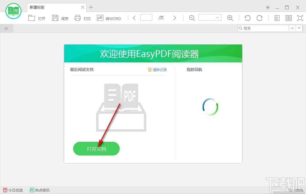This screenshot has height=194, width=306.
Task: Click the 100% zoom indicator
Action: coord(296,190)
